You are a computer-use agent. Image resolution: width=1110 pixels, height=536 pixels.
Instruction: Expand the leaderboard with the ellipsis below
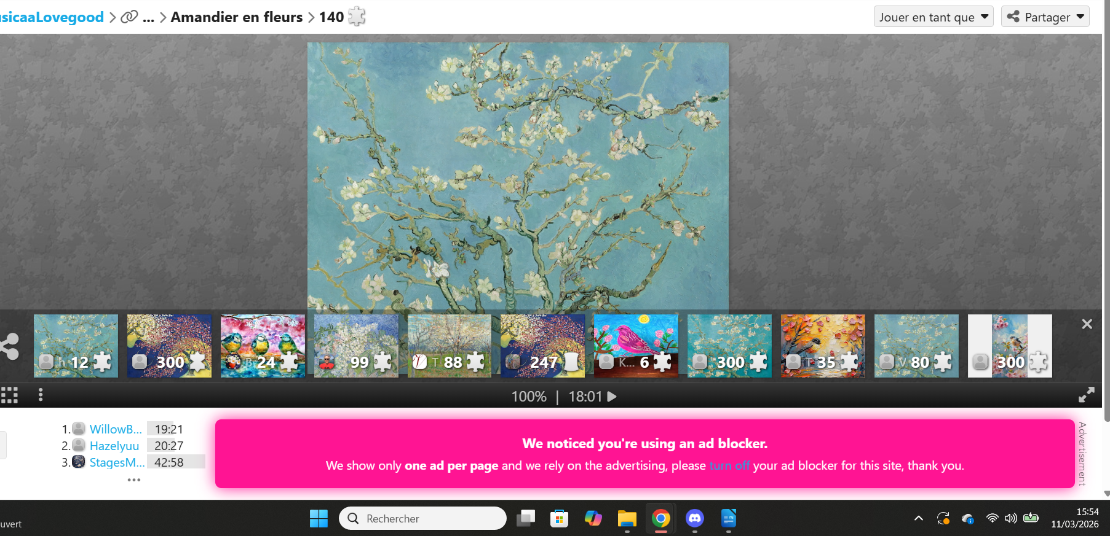(x=134, y=480)
